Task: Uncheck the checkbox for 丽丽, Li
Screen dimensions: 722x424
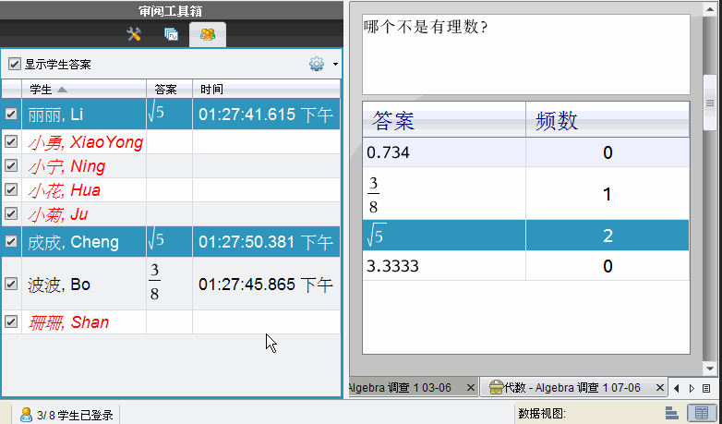Action: tap(11, 115)
